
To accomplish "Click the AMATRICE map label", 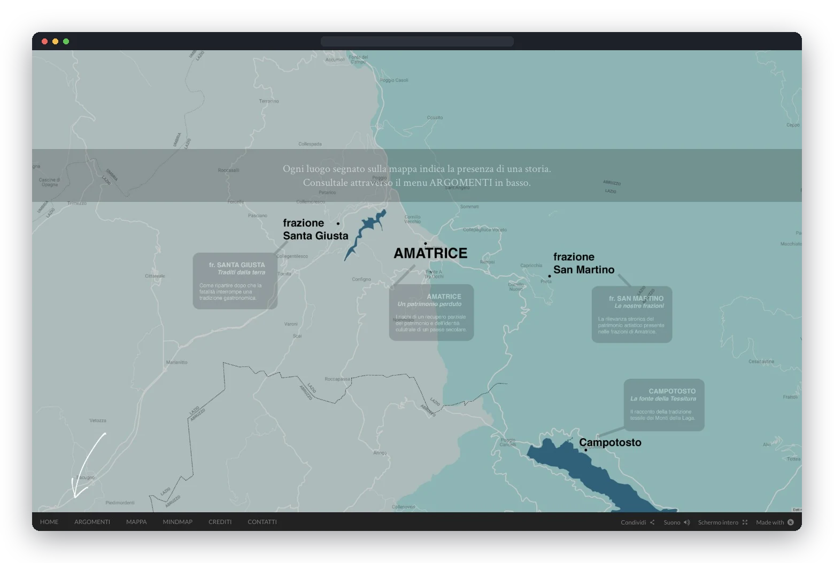I will (x=430, y=253).
